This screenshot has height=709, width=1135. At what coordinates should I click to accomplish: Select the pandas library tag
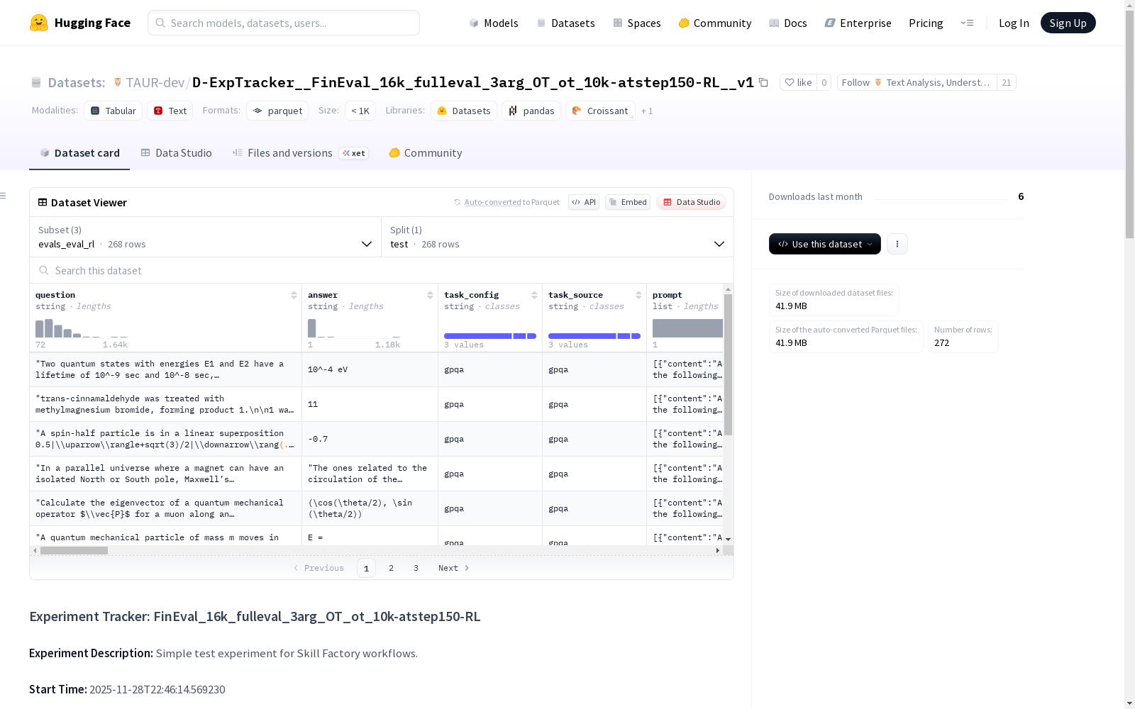[x=531, y=111]
